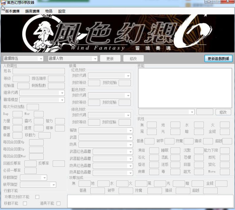Toggle the 道具不能 checkbox
235x210 pixels.
click(x=58, y=204)
